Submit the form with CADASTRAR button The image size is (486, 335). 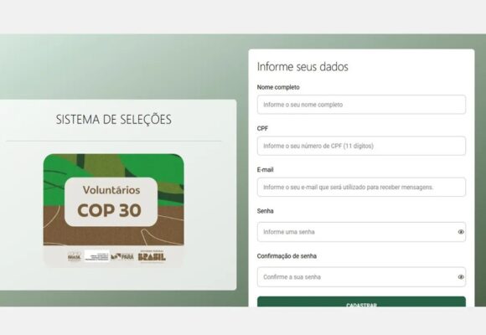point(361,301)
